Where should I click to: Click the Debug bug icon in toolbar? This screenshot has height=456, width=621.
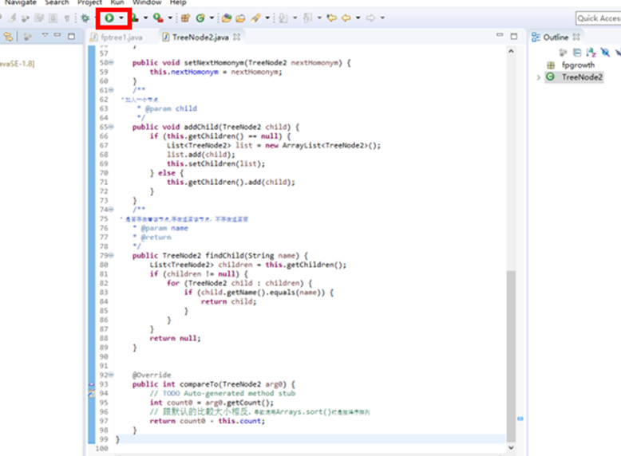point(85,18)
